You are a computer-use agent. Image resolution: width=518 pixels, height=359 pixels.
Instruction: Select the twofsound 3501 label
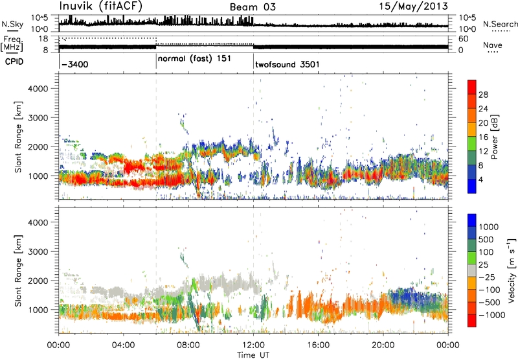287,64
